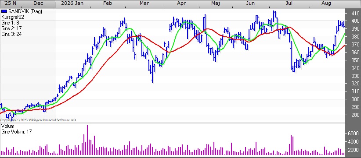The image size is (361, 158).
Task: Click the '25 N timeline label
Action: pos(10,4)
